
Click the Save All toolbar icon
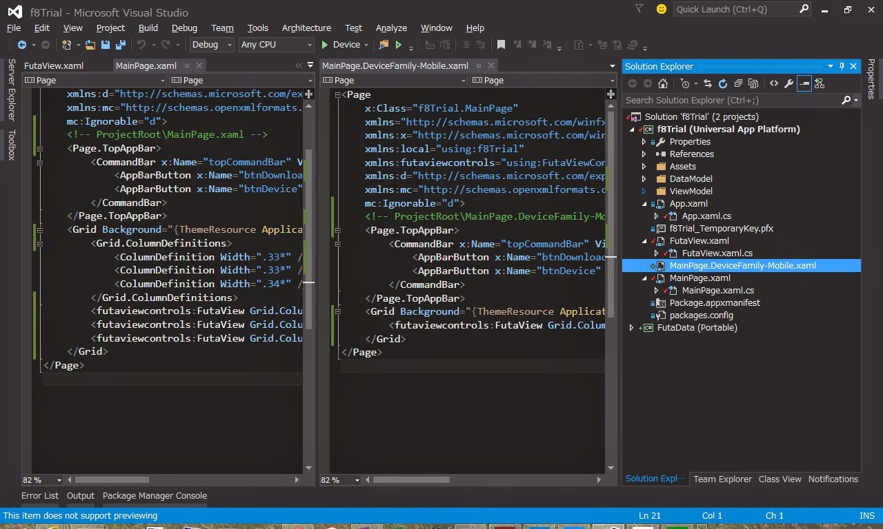(x=120, y=45)
